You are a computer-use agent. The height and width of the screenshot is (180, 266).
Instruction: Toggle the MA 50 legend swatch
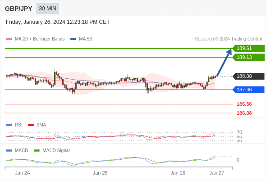73,39
